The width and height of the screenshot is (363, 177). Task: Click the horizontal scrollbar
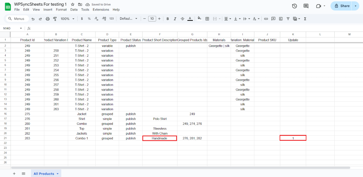coord(180,168)
